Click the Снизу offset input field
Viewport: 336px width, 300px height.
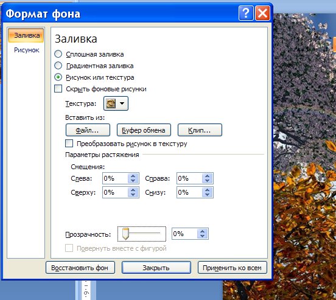click(x=189, y=192)
